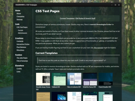Open the Sitemap link in sidebar
135x101 pixels.
click(x=19, y=19)
